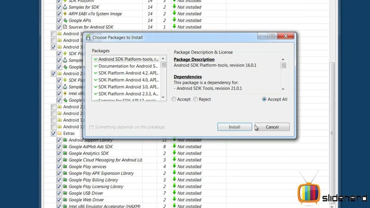Click the Package Description heading
The width and height of the screenshot is (370, 208).
tap(194, 60)
